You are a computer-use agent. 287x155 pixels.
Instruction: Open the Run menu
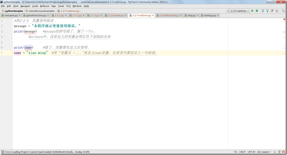(54, 6)
